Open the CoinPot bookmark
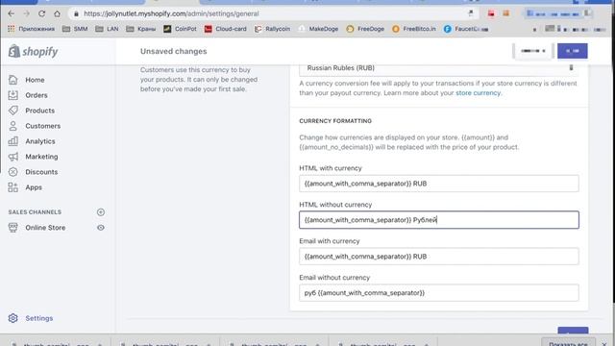The width and height of the screenshot is (615, 346). 180,29
